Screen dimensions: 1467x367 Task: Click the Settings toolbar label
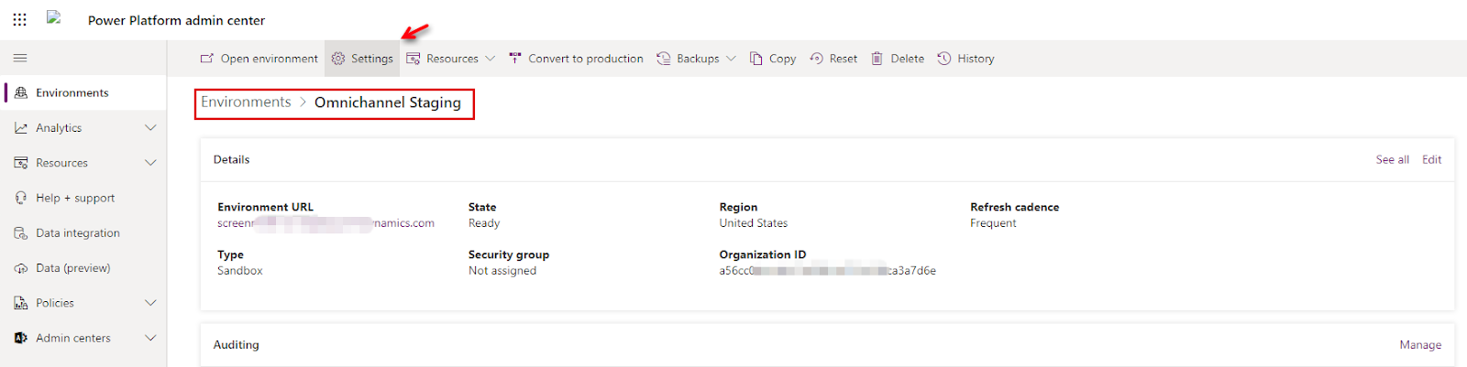[372, 59]
